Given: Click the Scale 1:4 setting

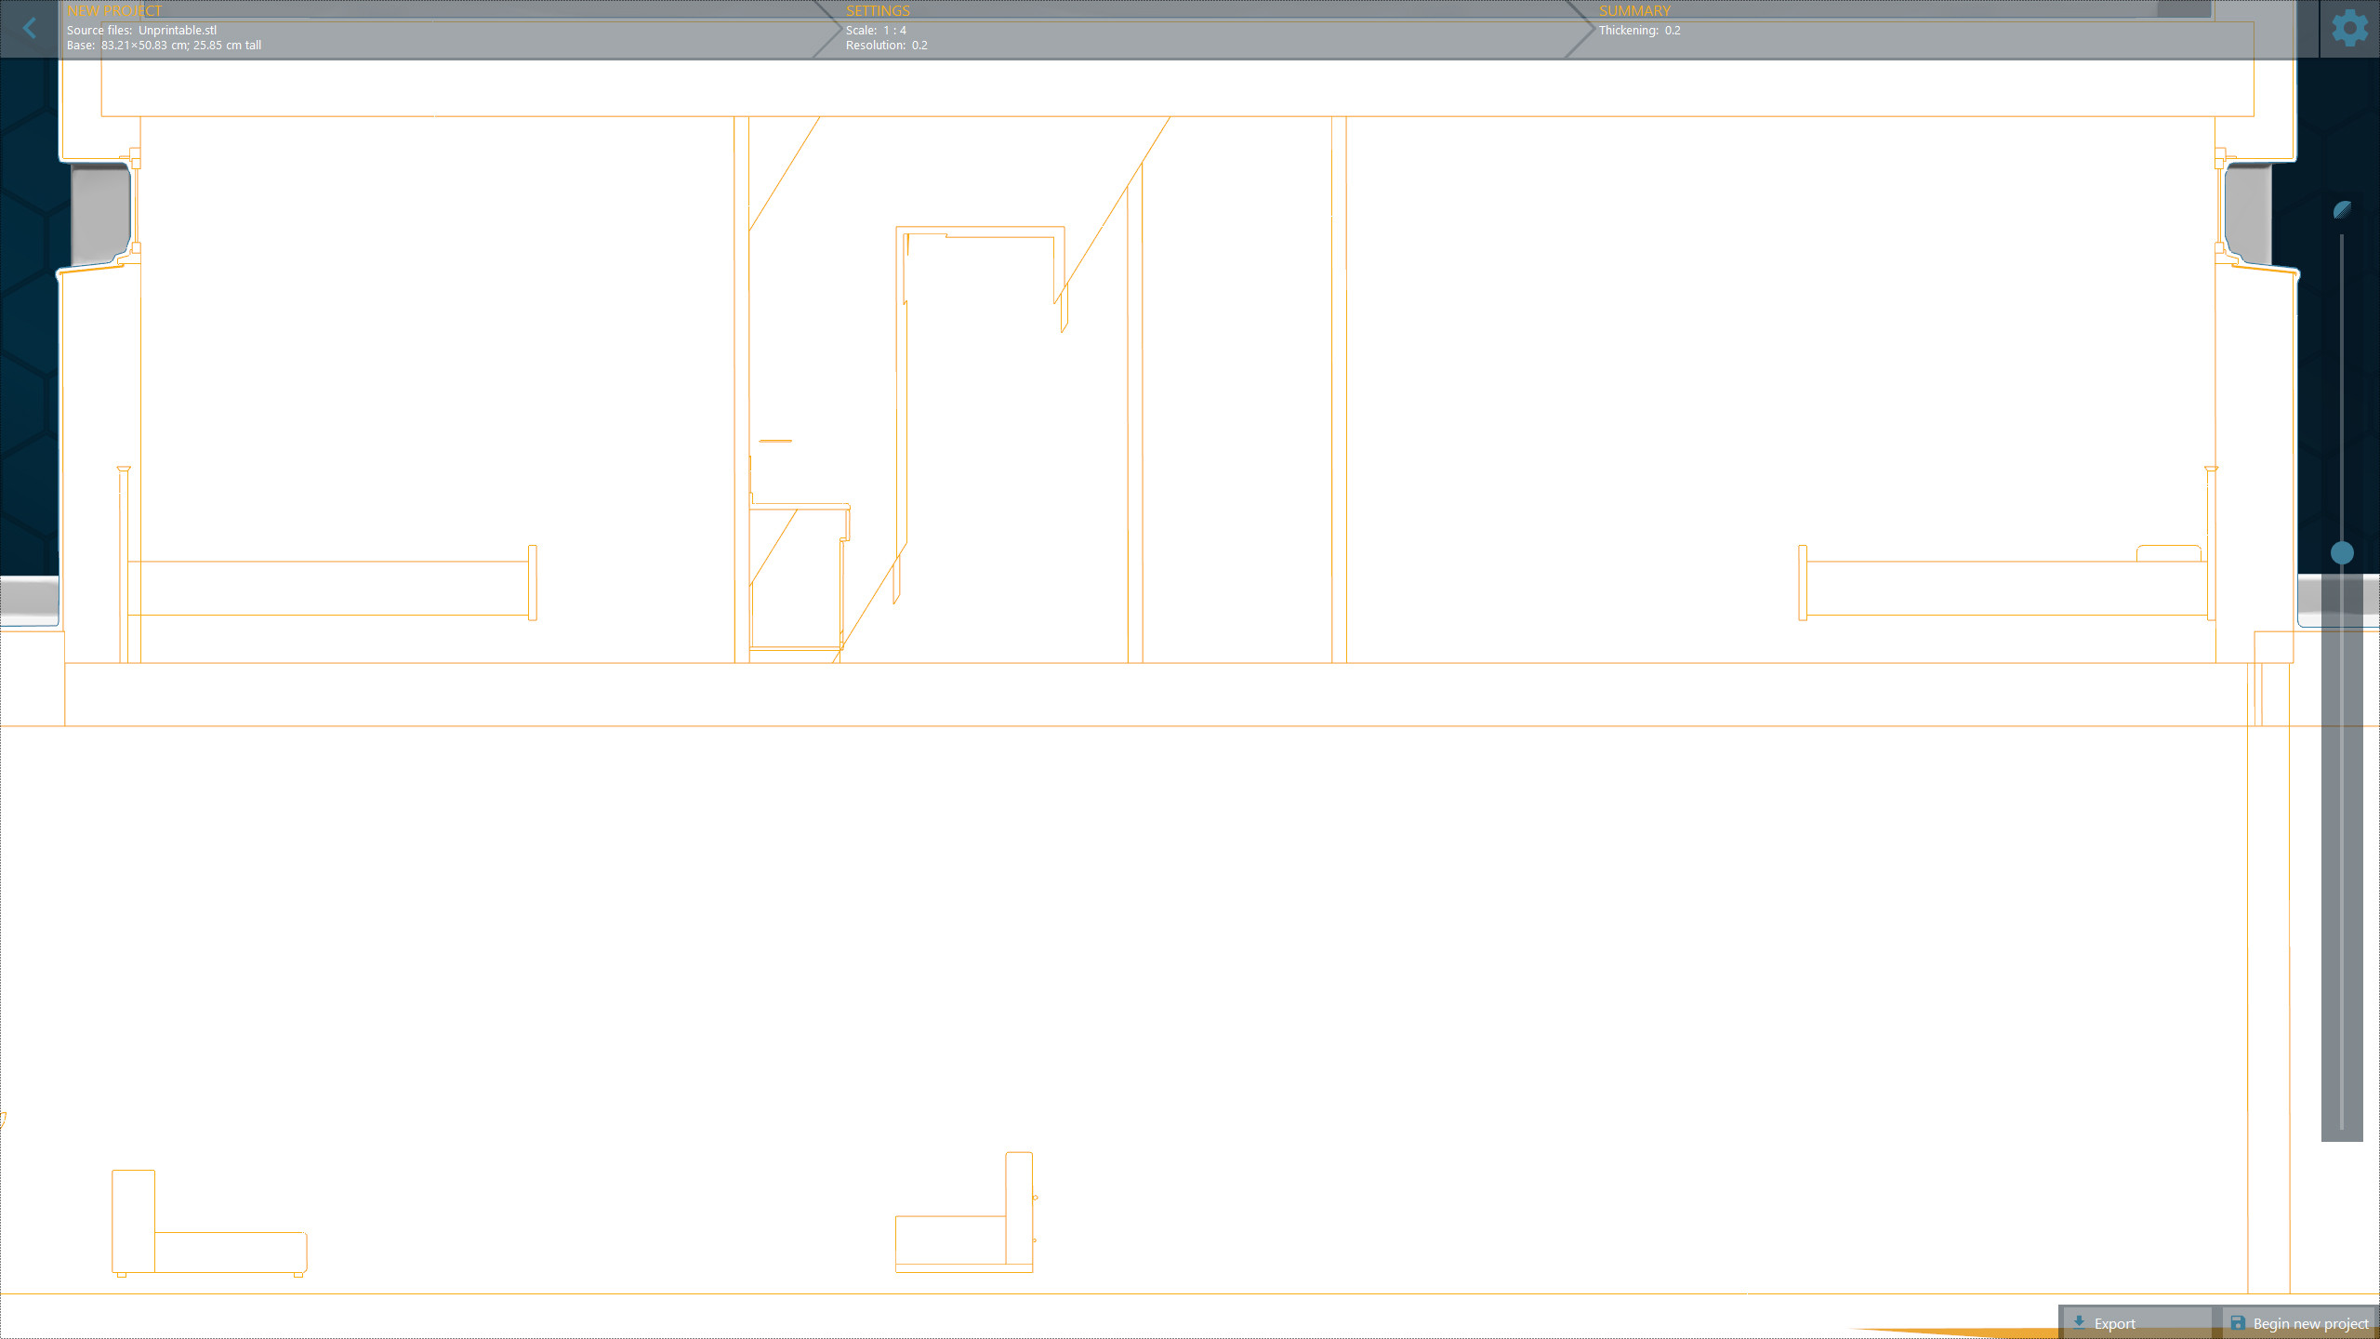Looking at the screenshot, I should [x=876, y=30].
